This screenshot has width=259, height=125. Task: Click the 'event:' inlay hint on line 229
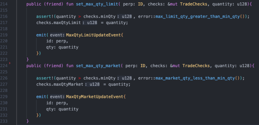[x=57, y=97]
